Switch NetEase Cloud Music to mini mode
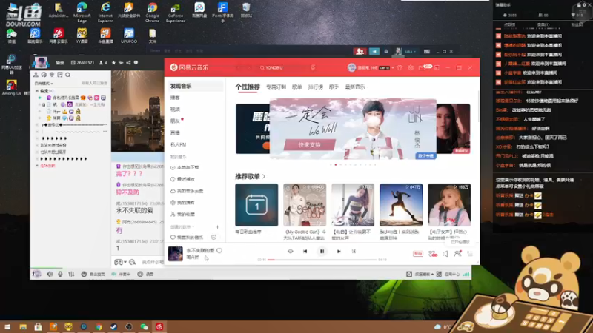The image size is (593, 333). point(437,67)
